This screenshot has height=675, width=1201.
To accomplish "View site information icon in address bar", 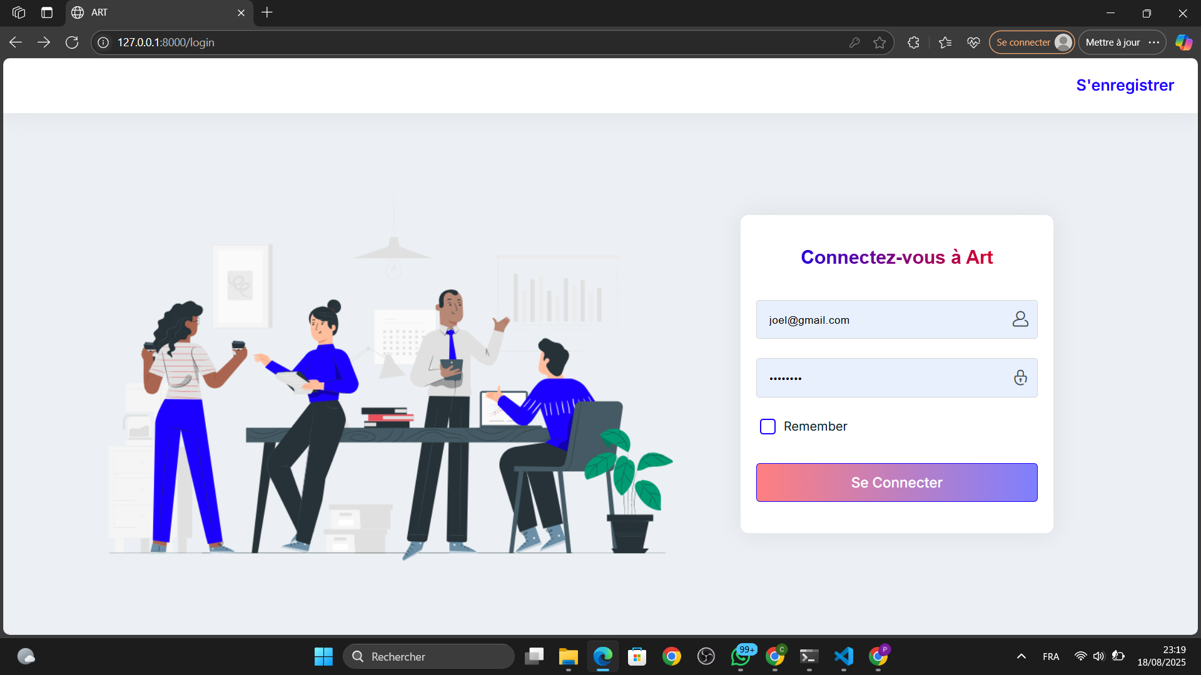I will (103, 42).
